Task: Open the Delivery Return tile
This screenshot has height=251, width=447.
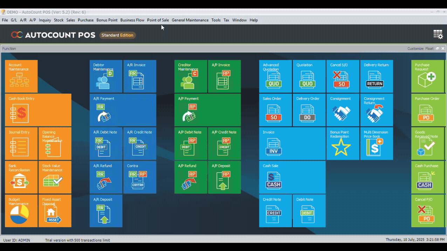Action: pyautogui.click(x=376, y=76)
